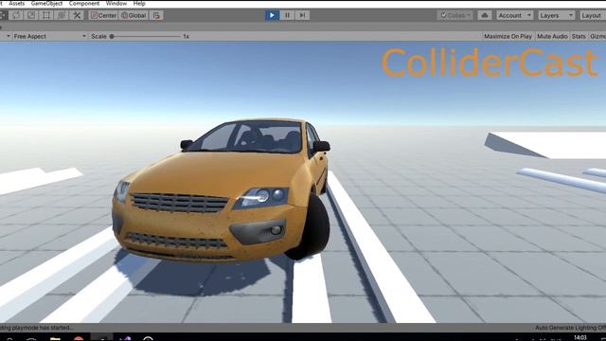Click the playmode status message in status bar
Image resolution: width=606 pixels, height=341 pixels.
coord(36,328)
